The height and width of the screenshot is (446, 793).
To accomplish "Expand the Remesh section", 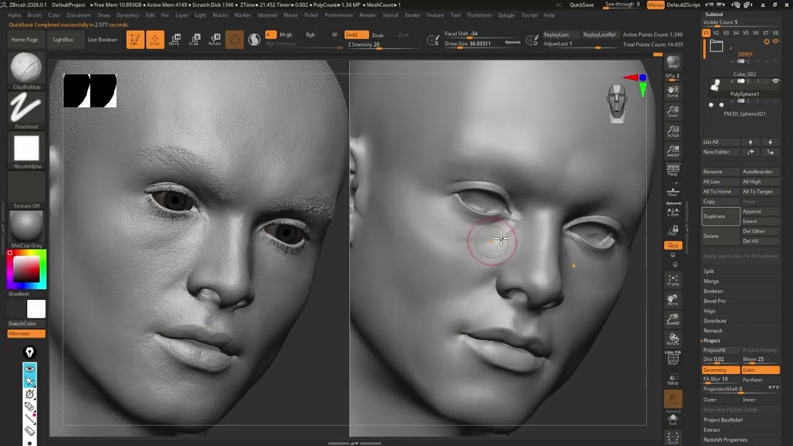I will pos(713,331).
